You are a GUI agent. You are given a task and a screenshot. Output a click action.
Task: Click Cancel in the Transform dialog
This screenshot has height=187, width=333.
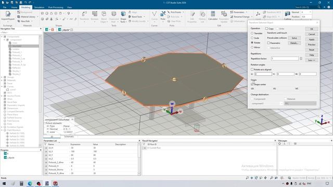312,34
